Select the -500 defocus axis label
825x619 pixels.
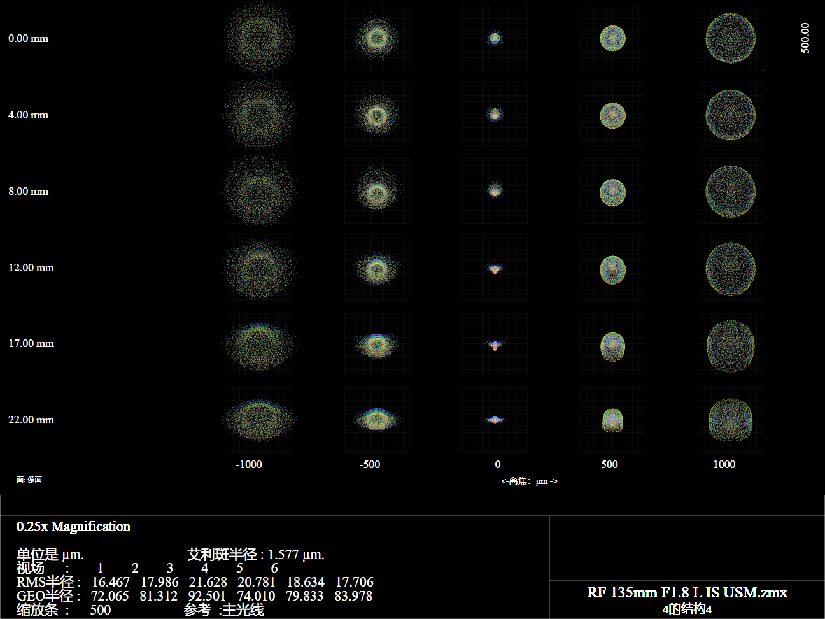pos(370,464)
